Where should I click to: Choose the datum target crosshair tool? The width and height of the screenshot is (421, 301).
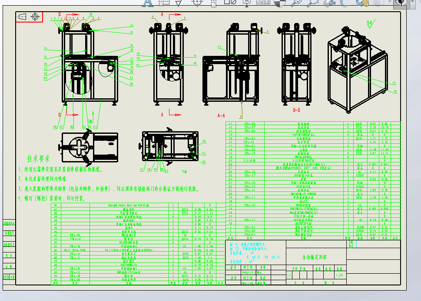coord(197,3)
